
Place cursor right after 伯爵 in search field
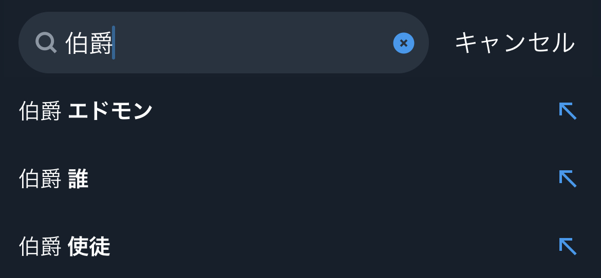click(114, 43)
